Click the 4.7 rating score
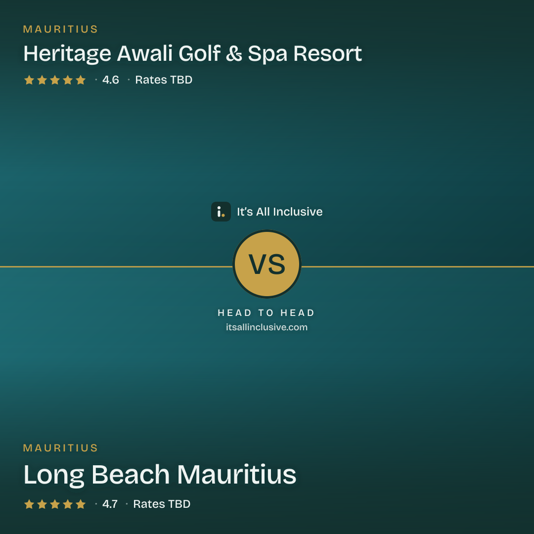 (110, 504)
